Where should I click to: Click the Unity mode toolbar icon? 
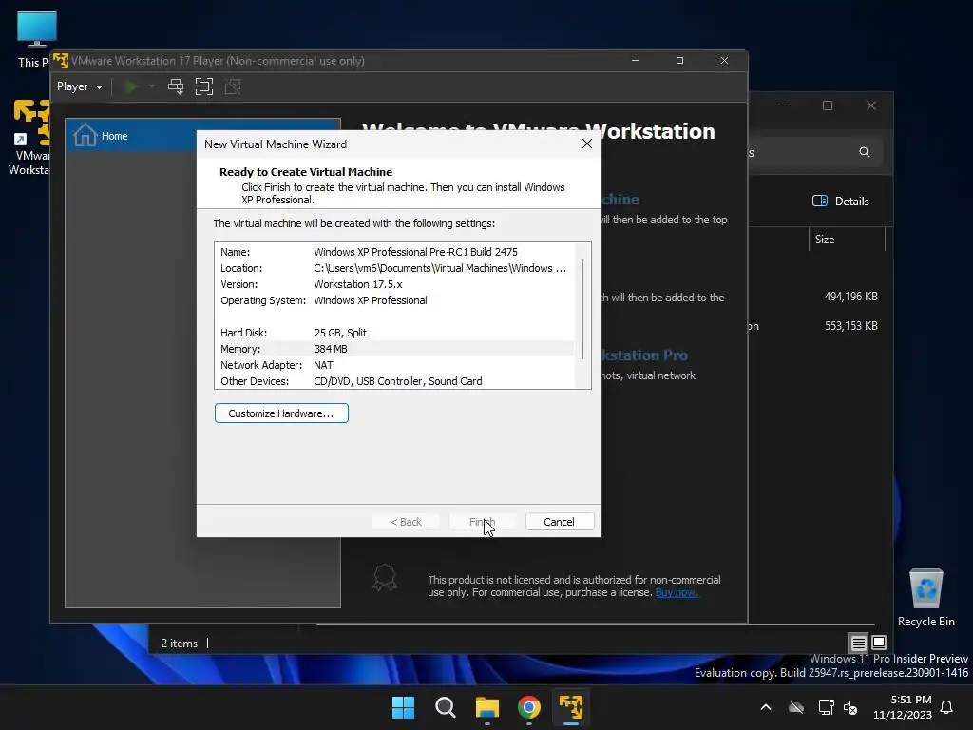(x=233, y=86)
